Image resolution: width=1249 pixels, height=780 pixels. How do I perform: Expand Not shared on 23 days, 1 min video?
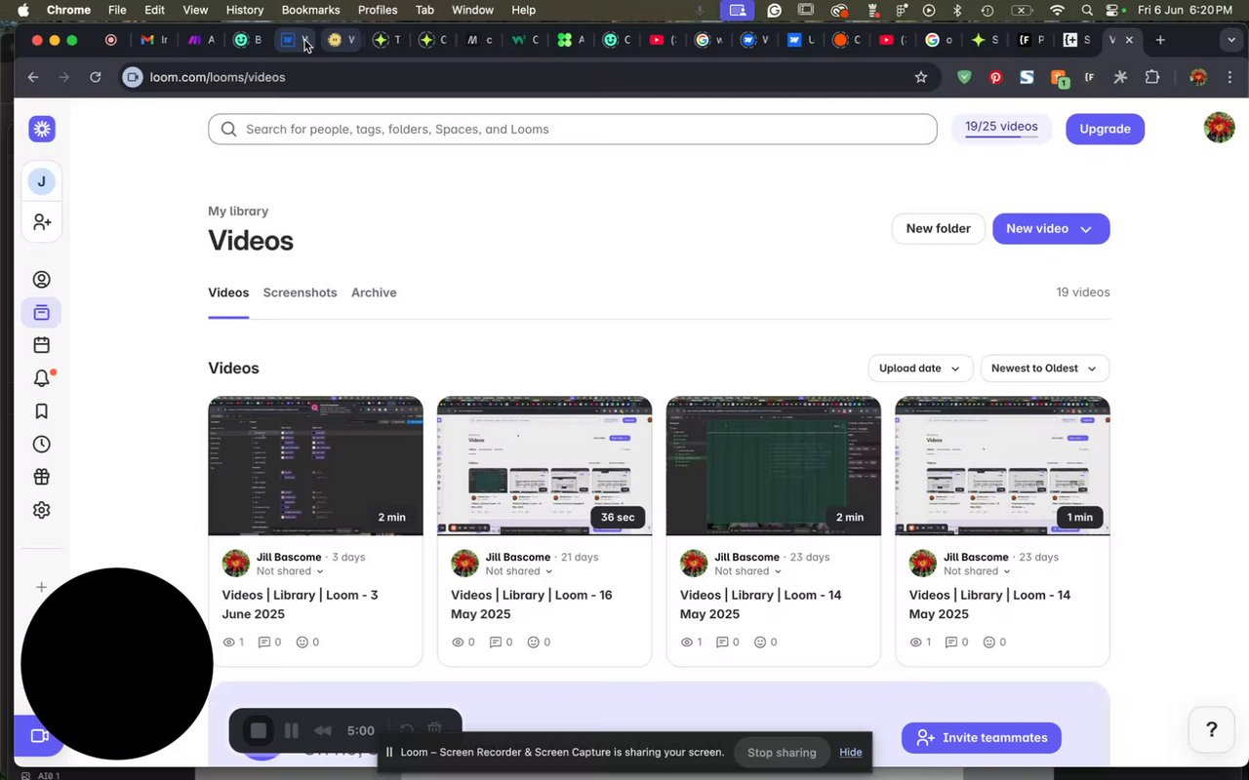click(x=977, y=571)
